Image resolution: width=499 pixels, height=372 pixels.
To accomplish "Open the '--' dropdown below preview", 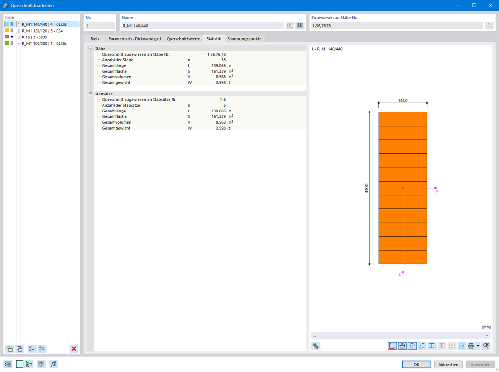I will coord(401,336).
